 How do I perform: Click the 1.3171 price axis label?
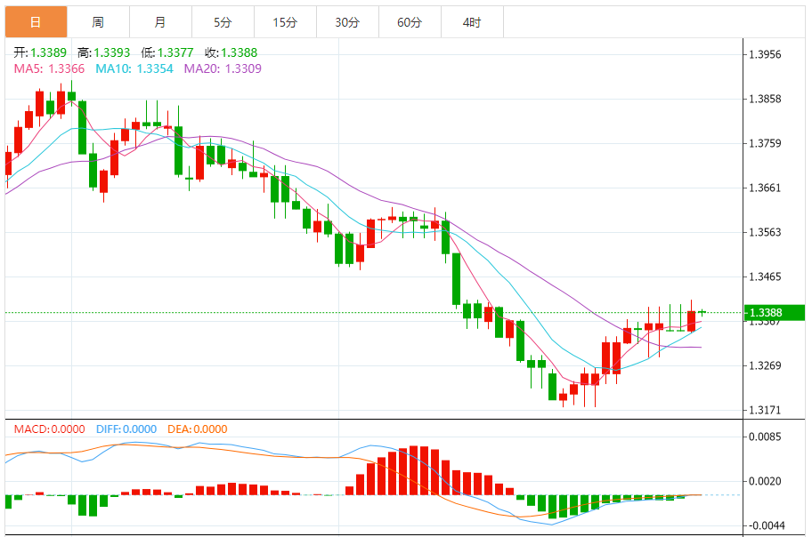(765, 411)
